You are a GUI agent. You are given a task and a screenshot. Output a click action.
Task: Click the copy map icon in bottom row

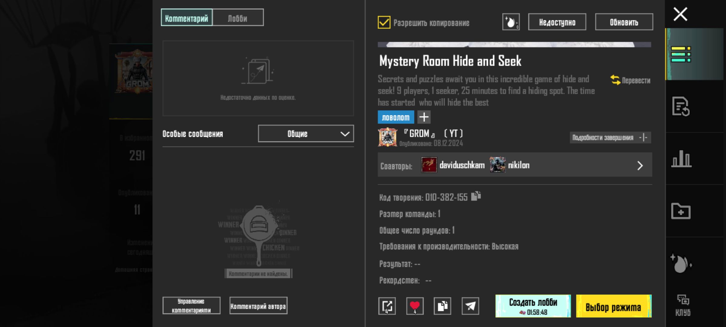click(442, 306)
